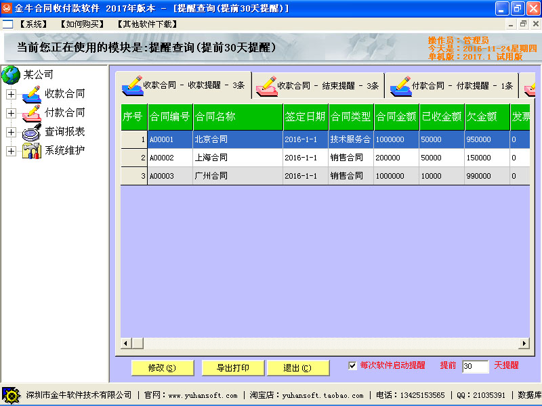
Task: Open the 【如何购买】 menu
Action: click(82, 24)
